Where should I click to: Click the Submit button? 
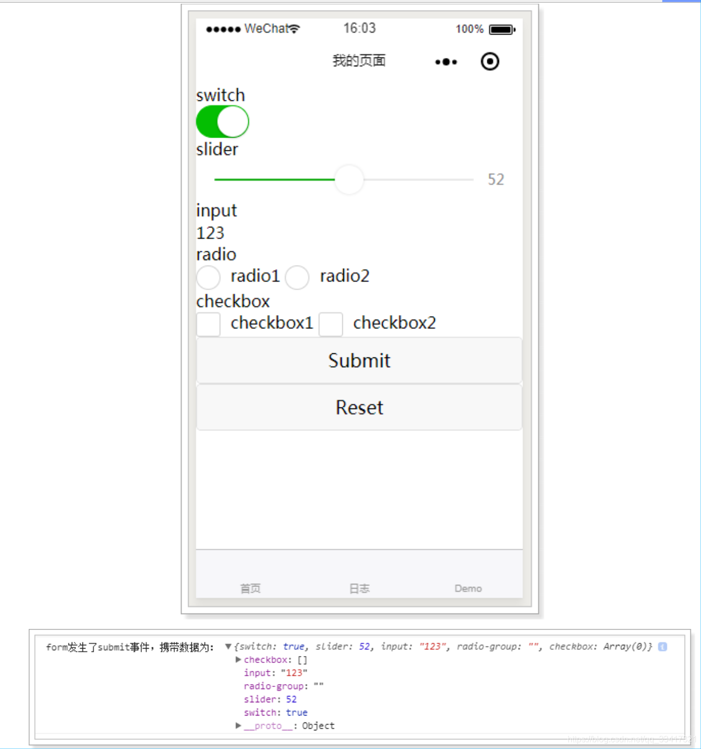[x=359, y=361]
